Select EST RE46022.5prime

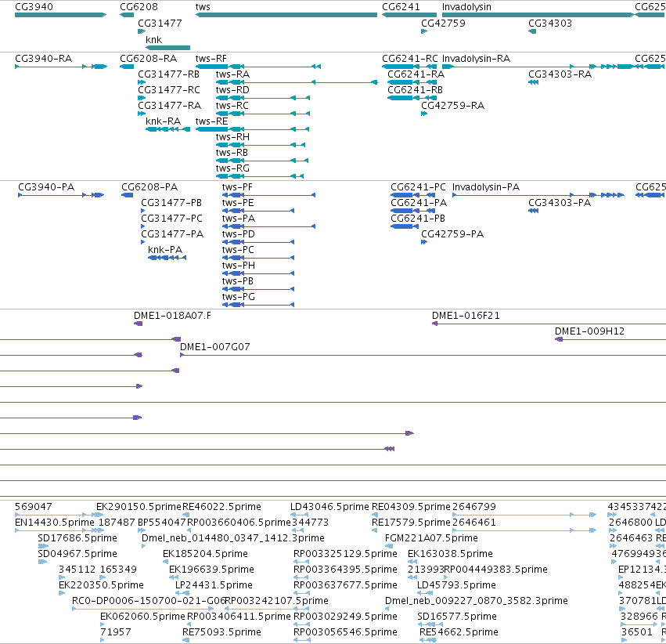point(221,506)
